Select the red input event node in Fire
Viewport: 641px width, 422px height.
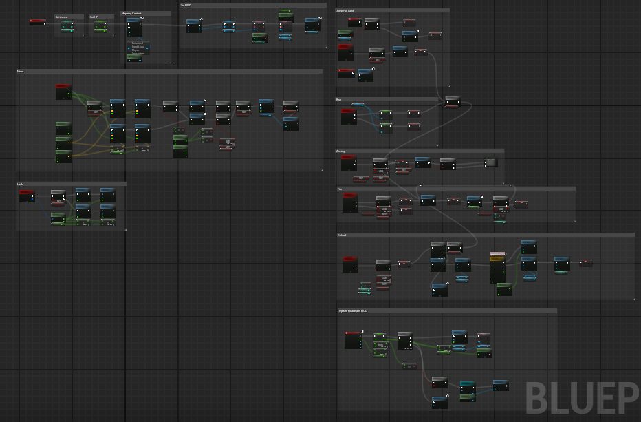point(350,203)
